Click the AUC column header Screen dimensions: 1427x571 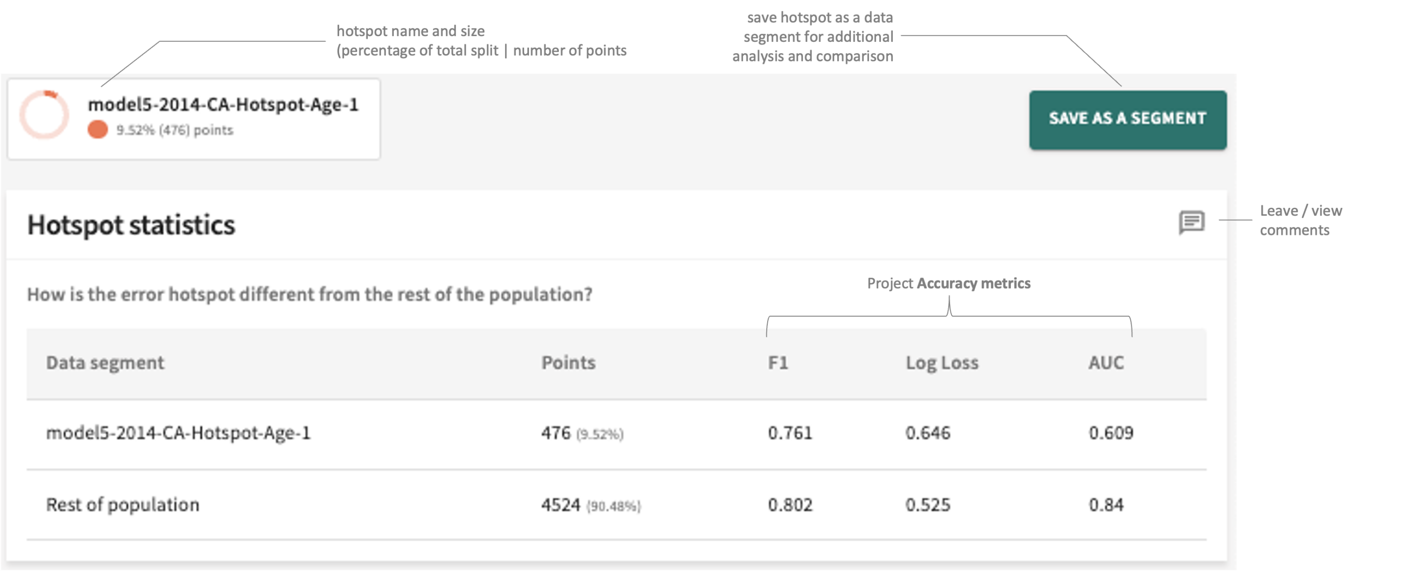pos(1106,363)
